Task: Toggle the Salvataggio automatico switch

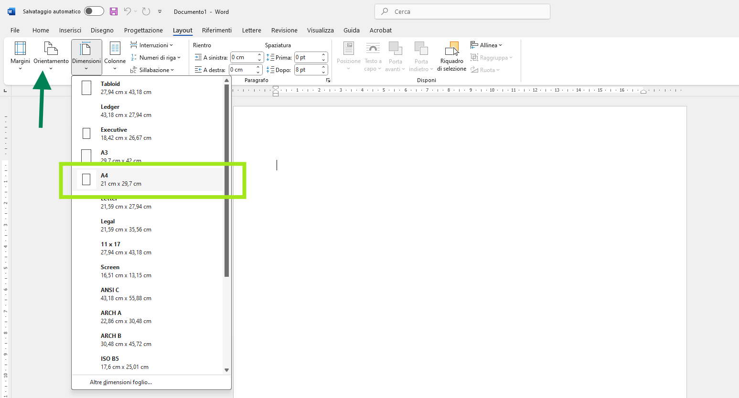Action: [x=94, y=11]
